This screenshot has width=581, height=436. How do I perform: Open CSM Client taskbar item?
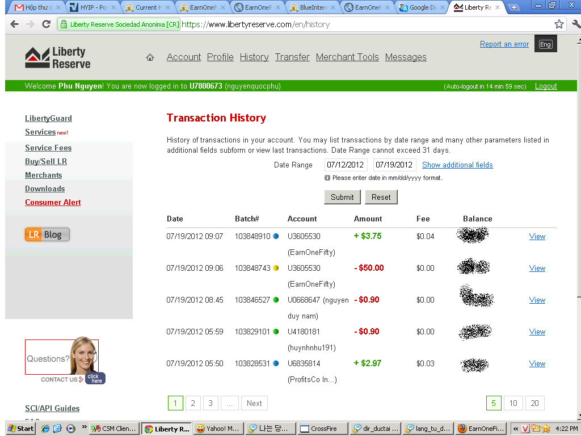[x=114, y=429]
